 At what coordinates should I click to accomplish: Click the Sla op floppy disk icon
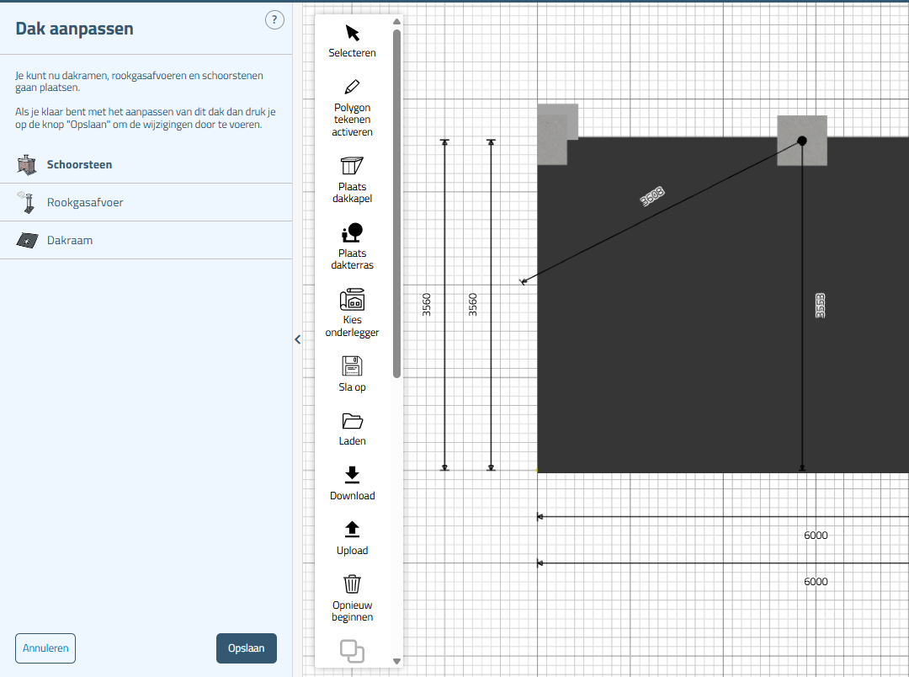(x=352, y=365)
